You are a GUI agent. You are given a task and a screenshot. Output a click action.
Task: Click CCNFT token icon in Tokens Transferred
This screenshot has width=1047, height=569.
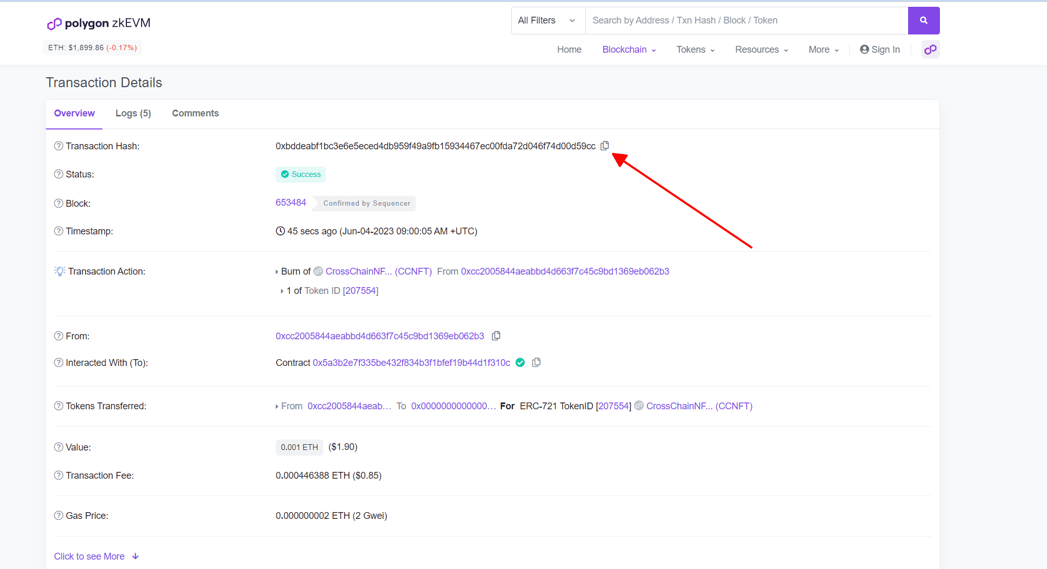tap(639, 406)
